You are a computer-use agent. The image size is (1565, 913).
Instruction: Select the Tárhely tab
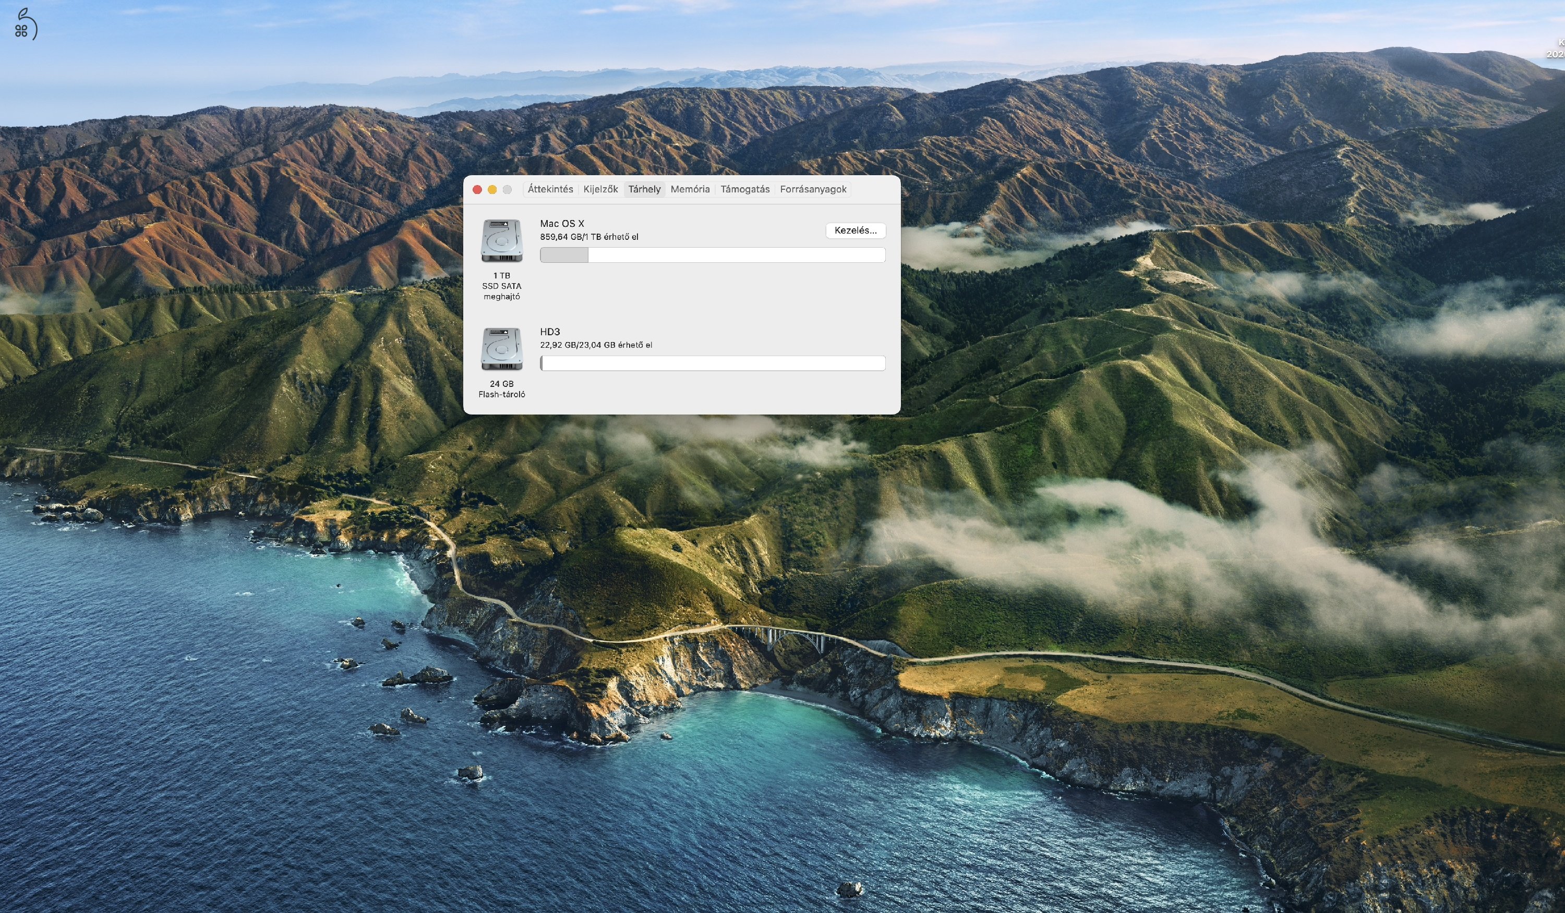tap(644, 189)
